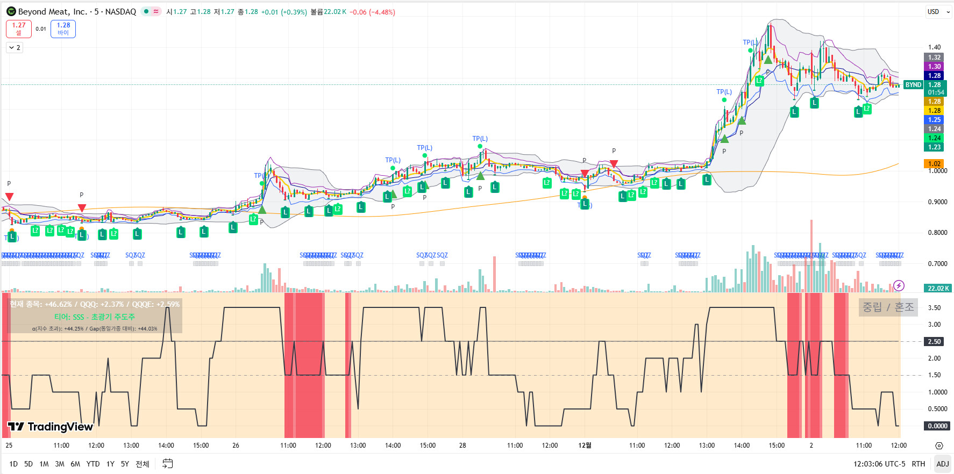Image resolution: width=954 pixels, height=474 pixels.
Task: Click the 22.02K volume axis label
Action: tap(938, 289)
